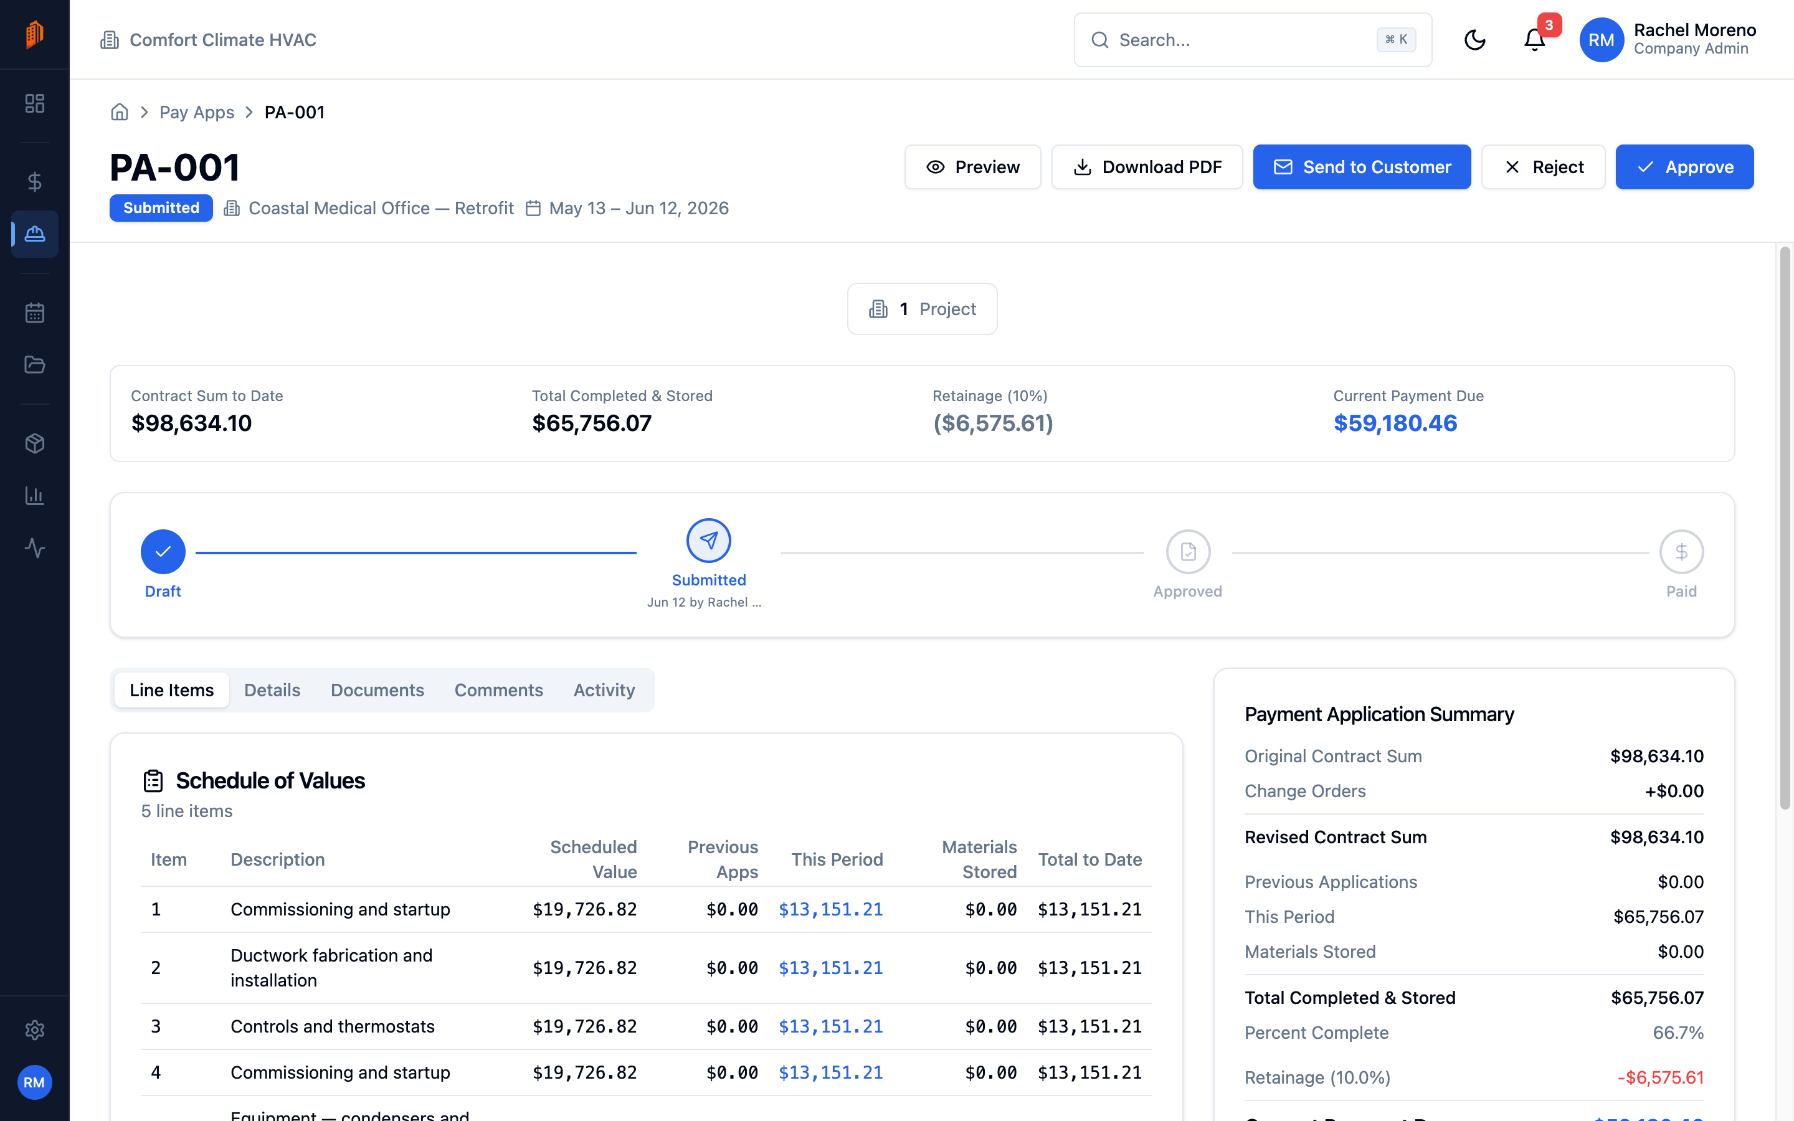Approve the pay application
The height and width of the screenshot is (1121, 1794).
pyautogui.click(x=1684, y=167)
